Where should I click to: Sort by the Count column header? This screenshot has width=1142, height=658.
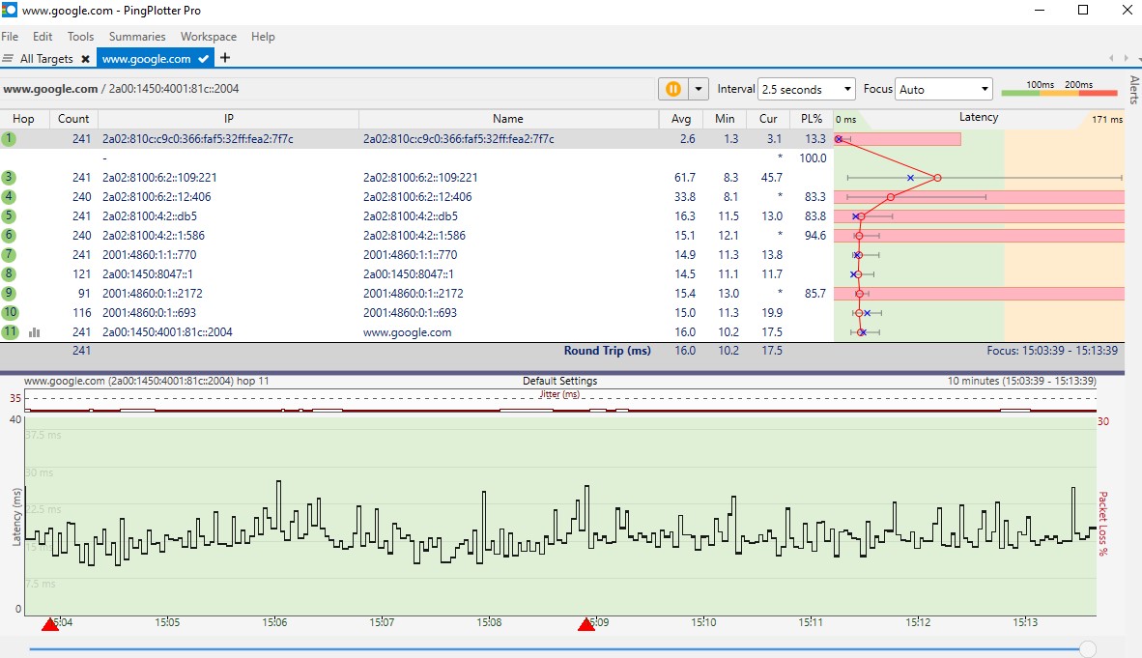pyautogui.click(x=73, y=119)
